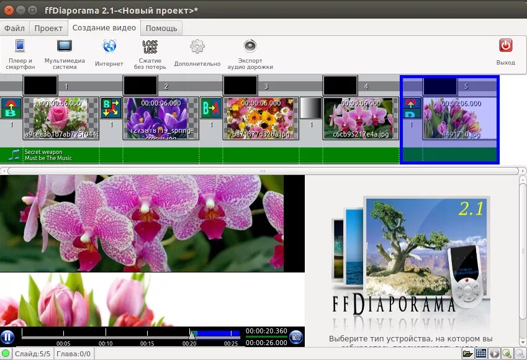Open the transition icon before slide 2
Screen dimensions: 527x360
point(111,108)
